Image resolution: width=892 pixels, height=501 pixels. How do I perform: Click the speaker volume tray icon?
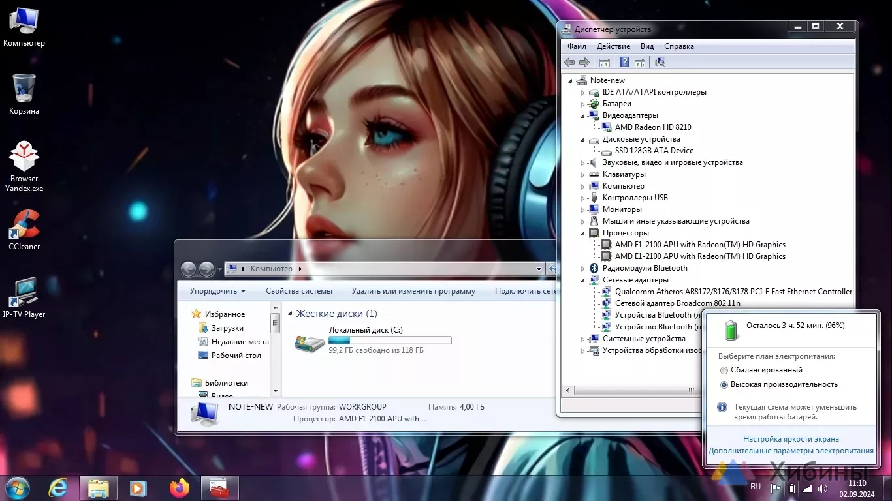coord(823,488)
